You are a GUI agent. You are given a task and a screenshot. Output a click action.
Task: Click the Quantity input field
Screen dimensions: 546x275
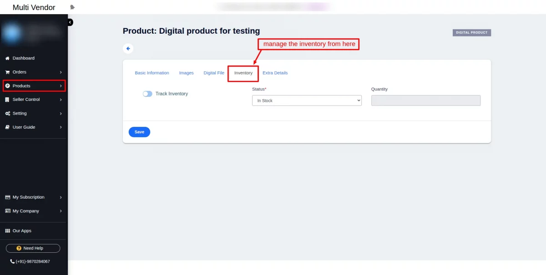pos(426,100)
